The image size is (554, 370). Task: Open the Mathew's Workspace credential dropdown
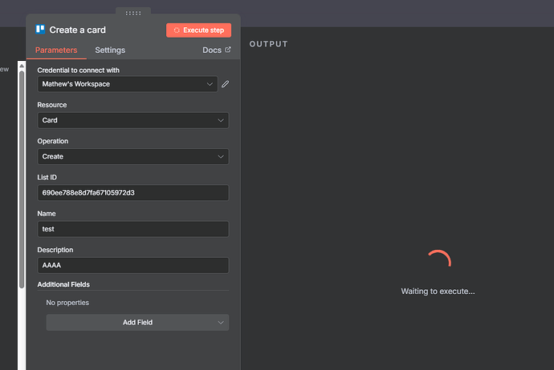click(128, 84)
